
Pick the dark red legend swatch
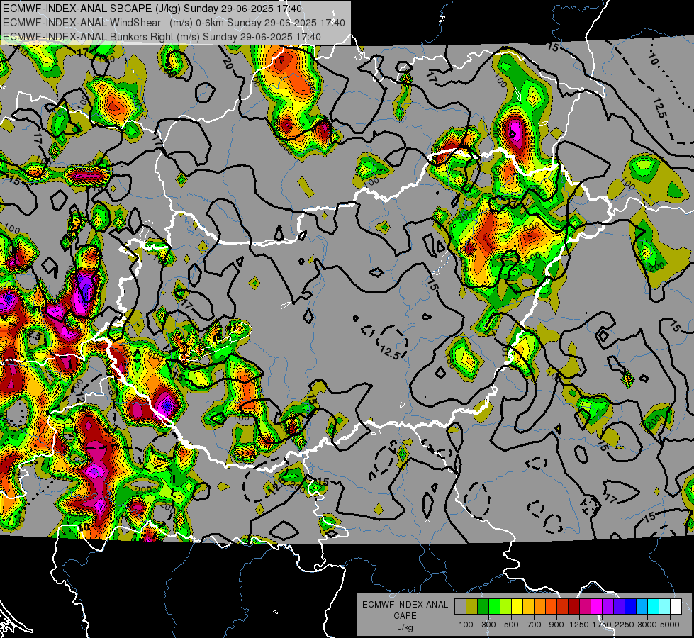[574, 607]
